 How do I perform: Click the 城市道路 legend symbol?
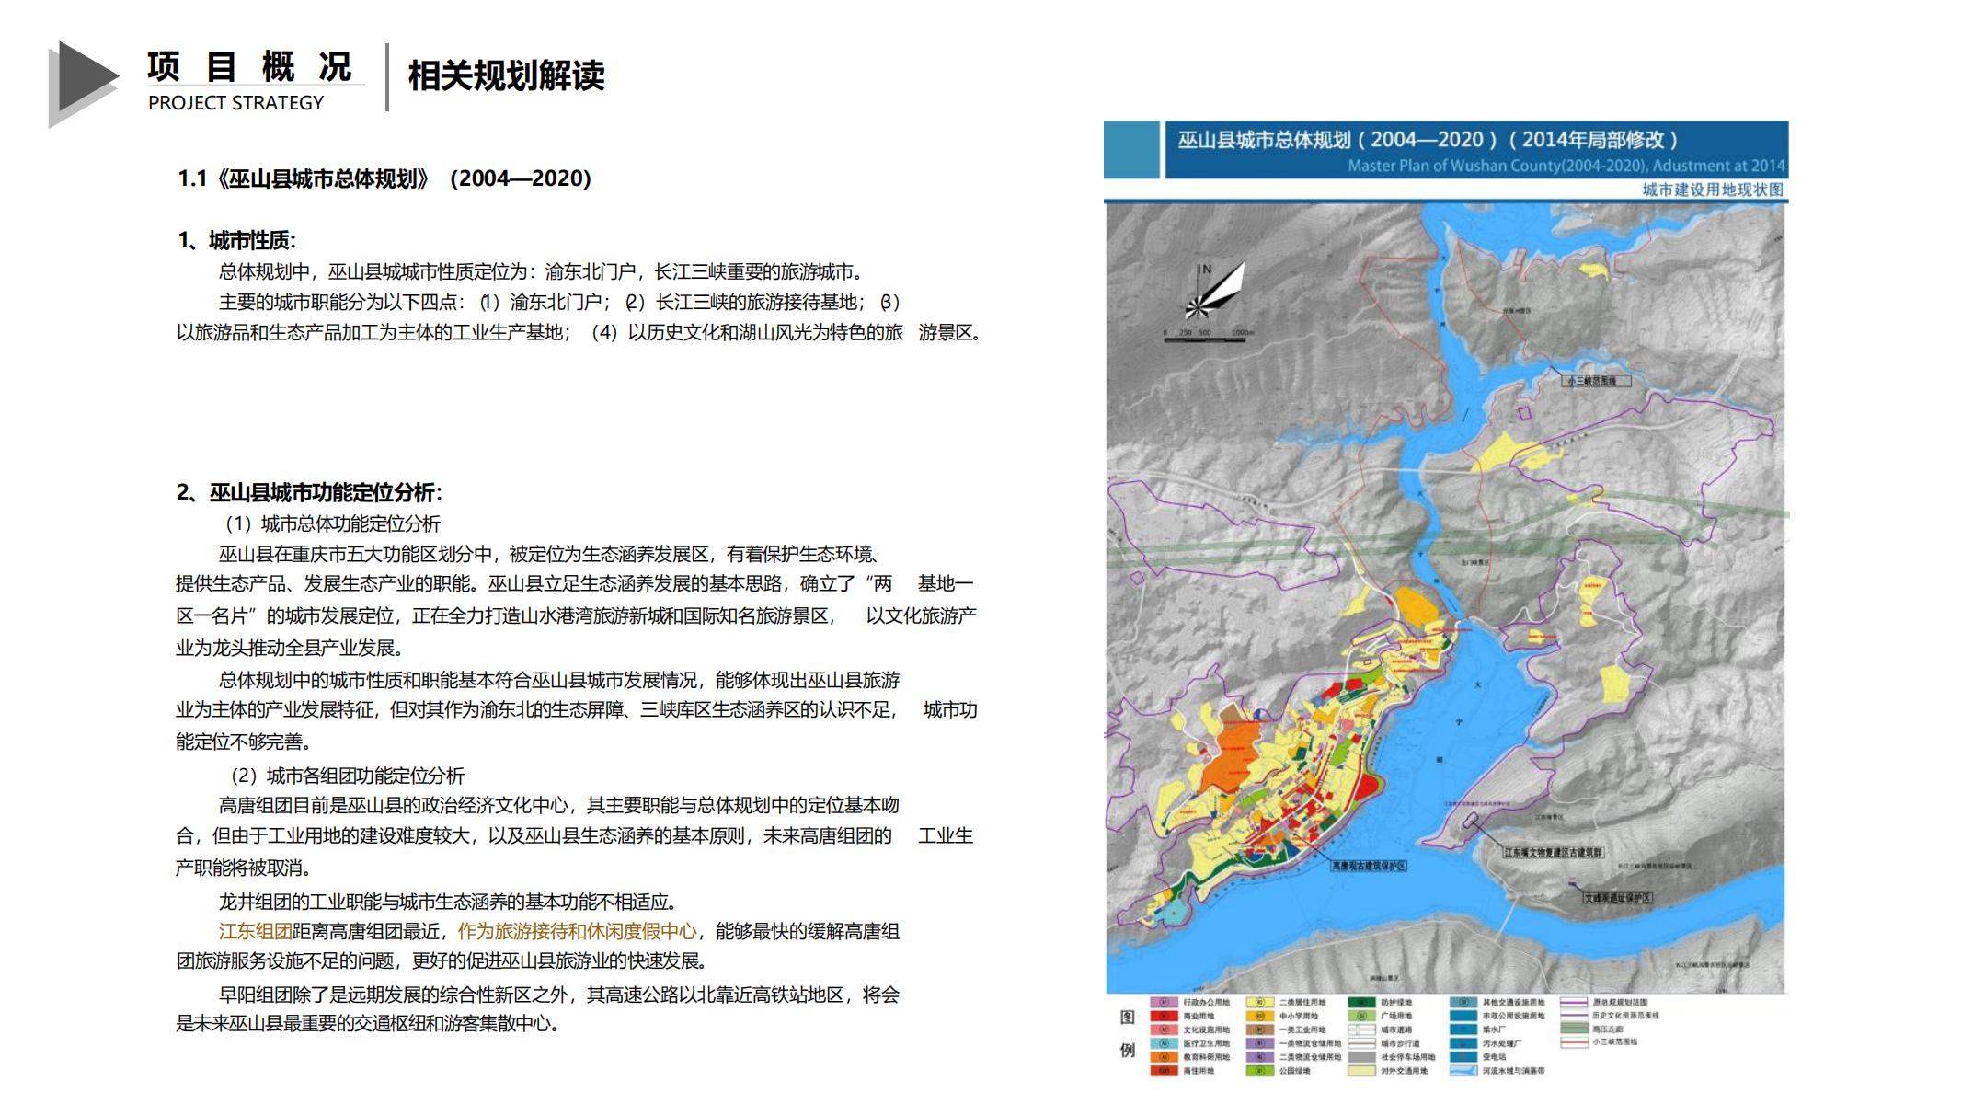[x=1362, y=1029]
